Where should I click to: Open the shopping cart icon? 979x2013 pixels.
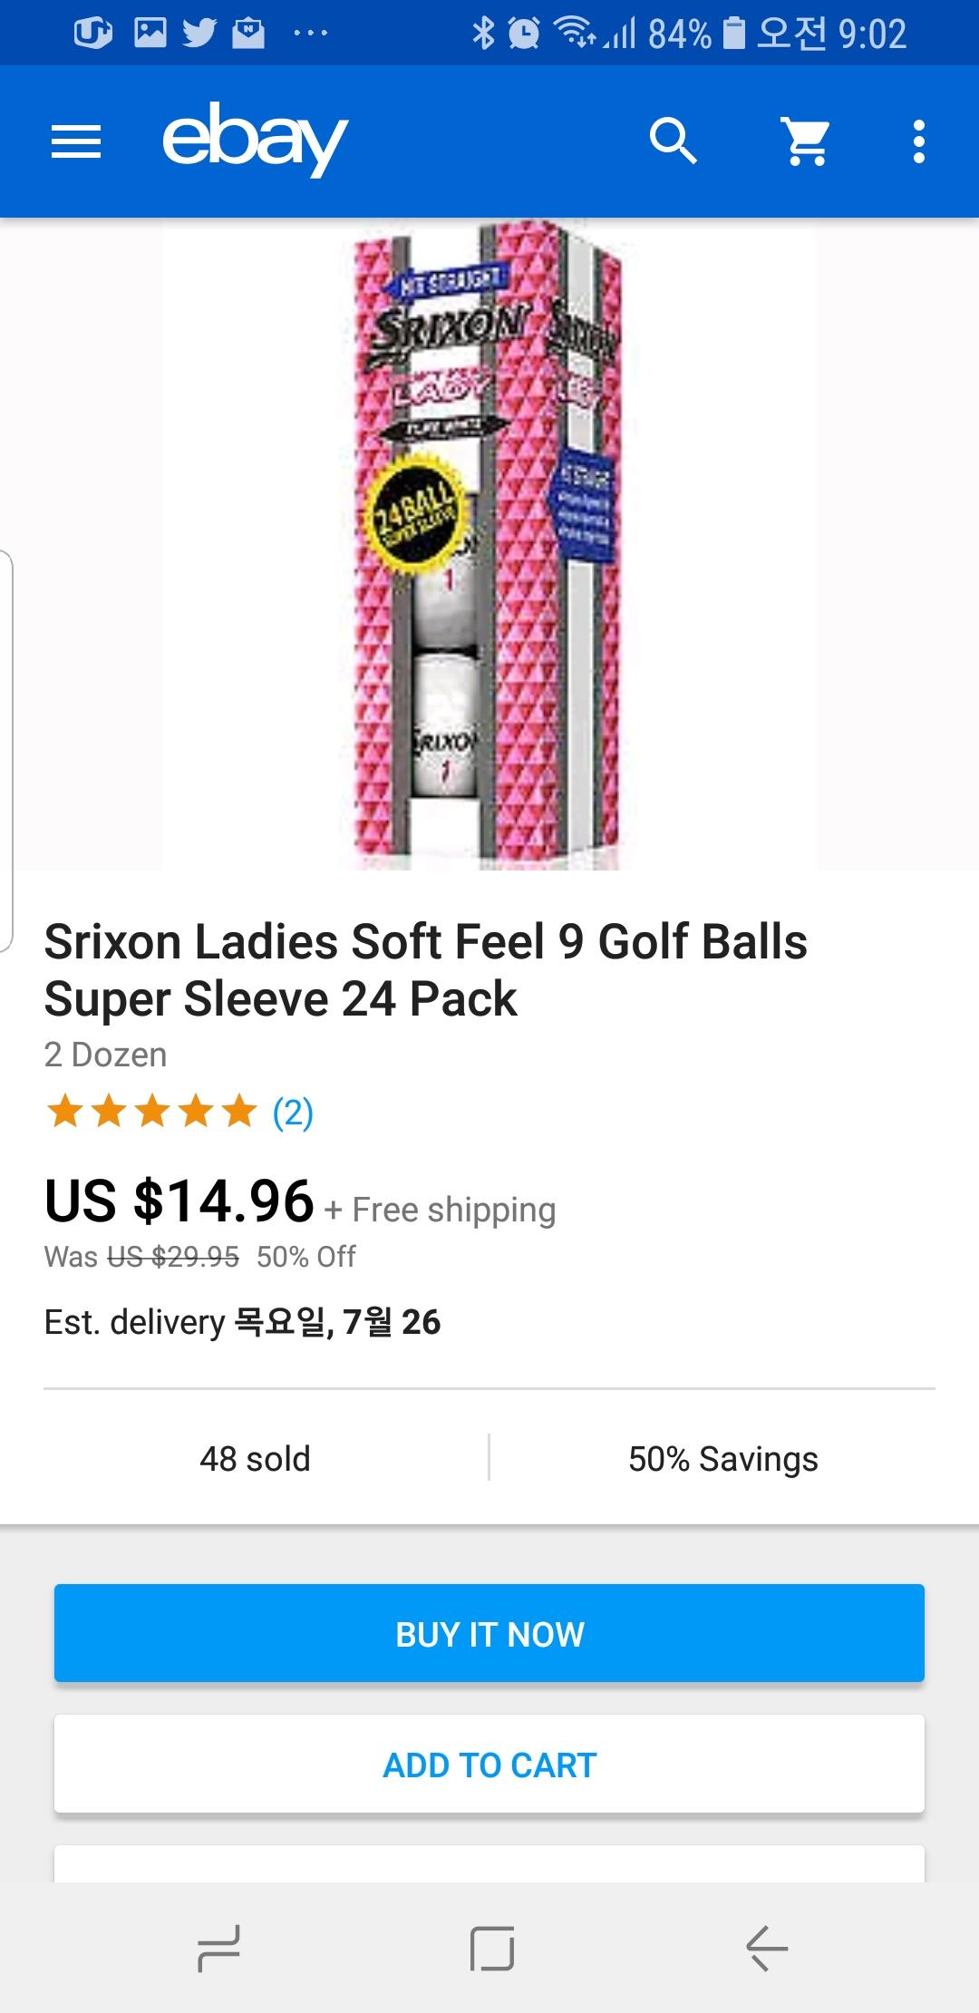806,141
